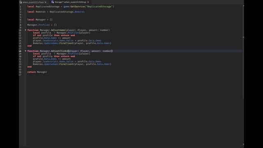
Task: Click 'Remotes.UpdateGems:FireClient' code on line 23
Action: (72, 64)
